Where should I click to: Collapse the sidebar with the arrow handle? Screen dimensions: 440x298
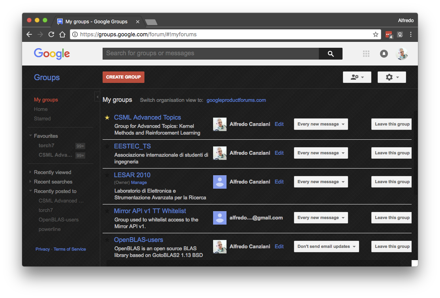97,97
